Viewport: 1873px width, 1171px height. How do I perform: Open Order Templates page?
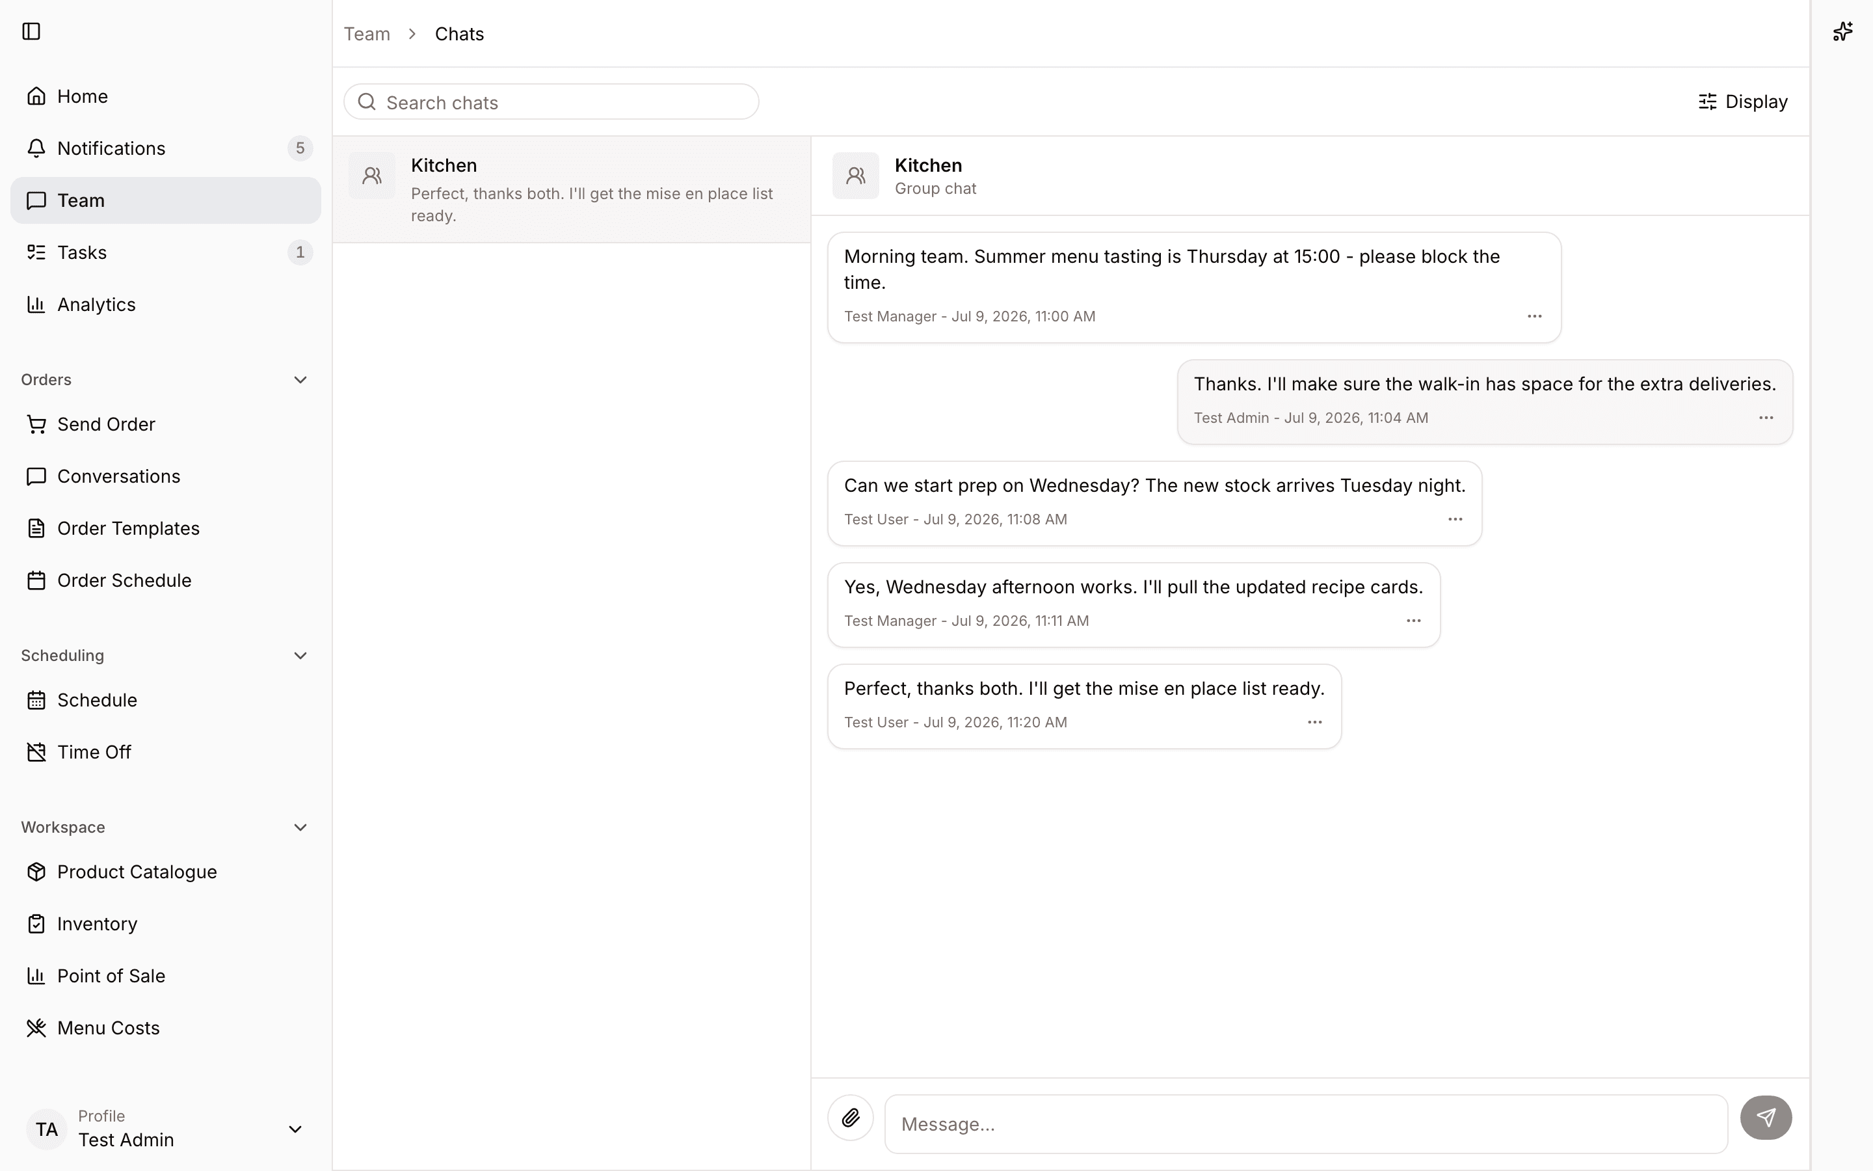coord(166,528)
